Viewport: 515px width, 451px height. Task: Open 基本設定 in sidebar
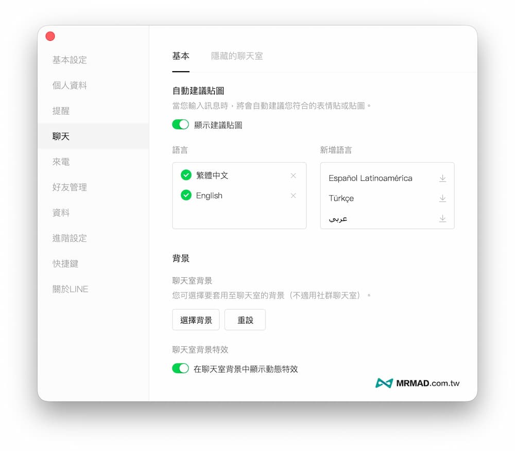(x=70, y=60)
